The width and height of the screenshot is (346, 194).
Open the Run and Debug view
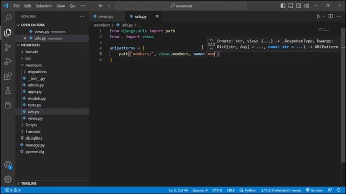pos(8,61)
